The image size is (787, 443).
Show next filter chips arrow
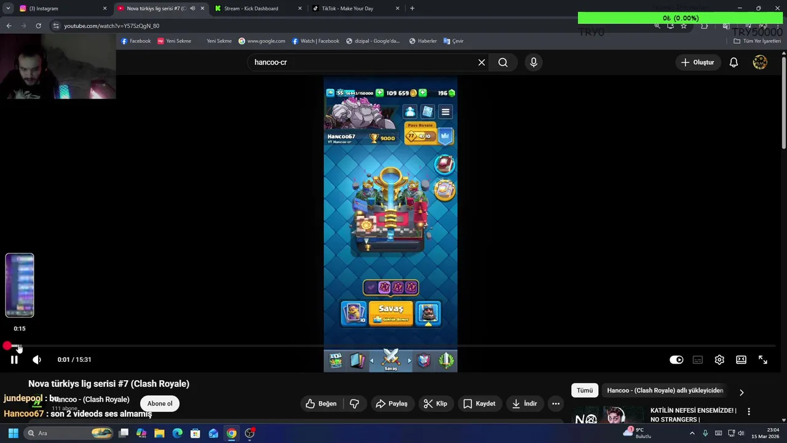742,393
